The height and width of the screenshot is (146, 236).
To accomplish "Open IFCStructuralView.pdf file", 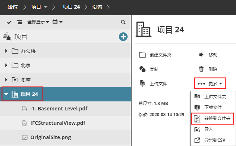I will [58, 123].
